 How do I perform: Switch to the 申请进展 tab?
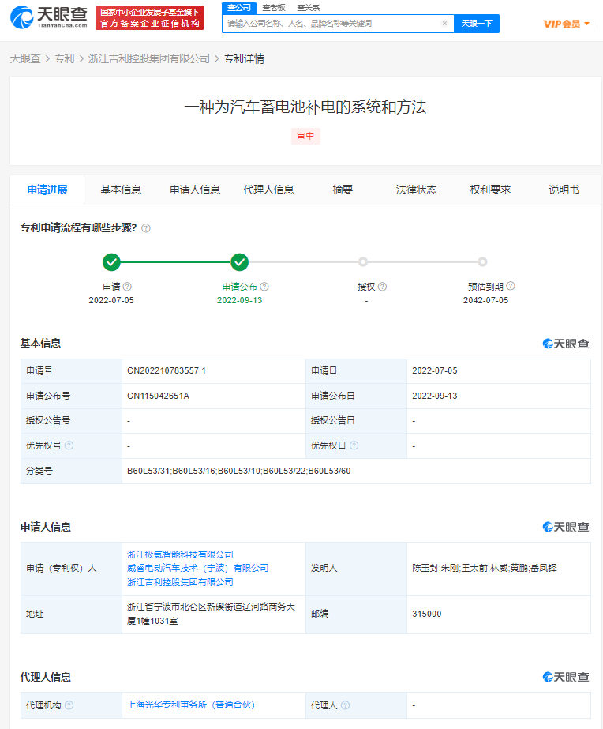coord(47,190)
